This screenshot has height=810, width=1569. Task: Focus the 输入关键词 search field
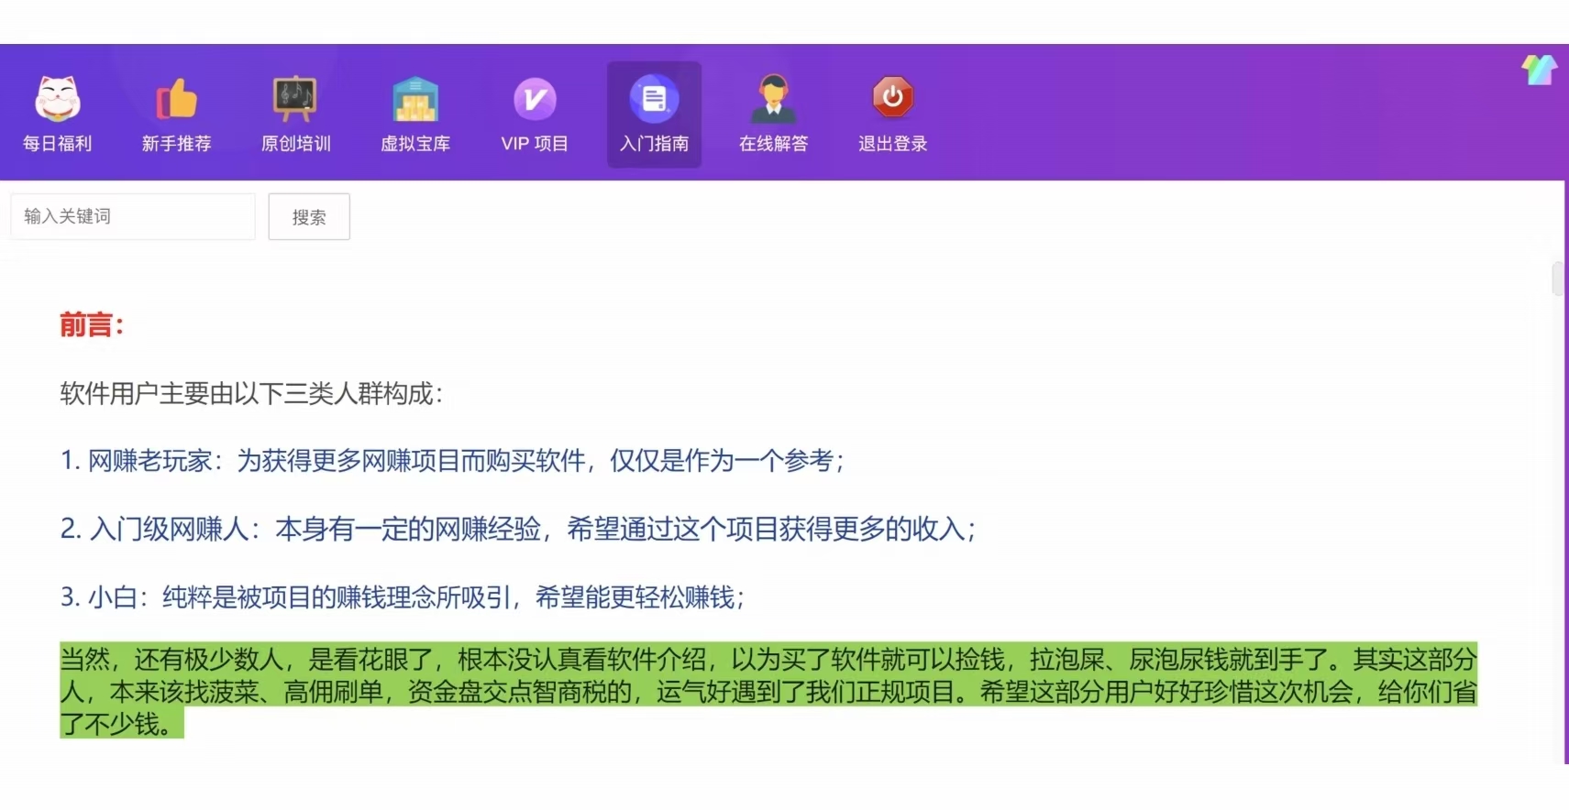[x=133, y=216]
